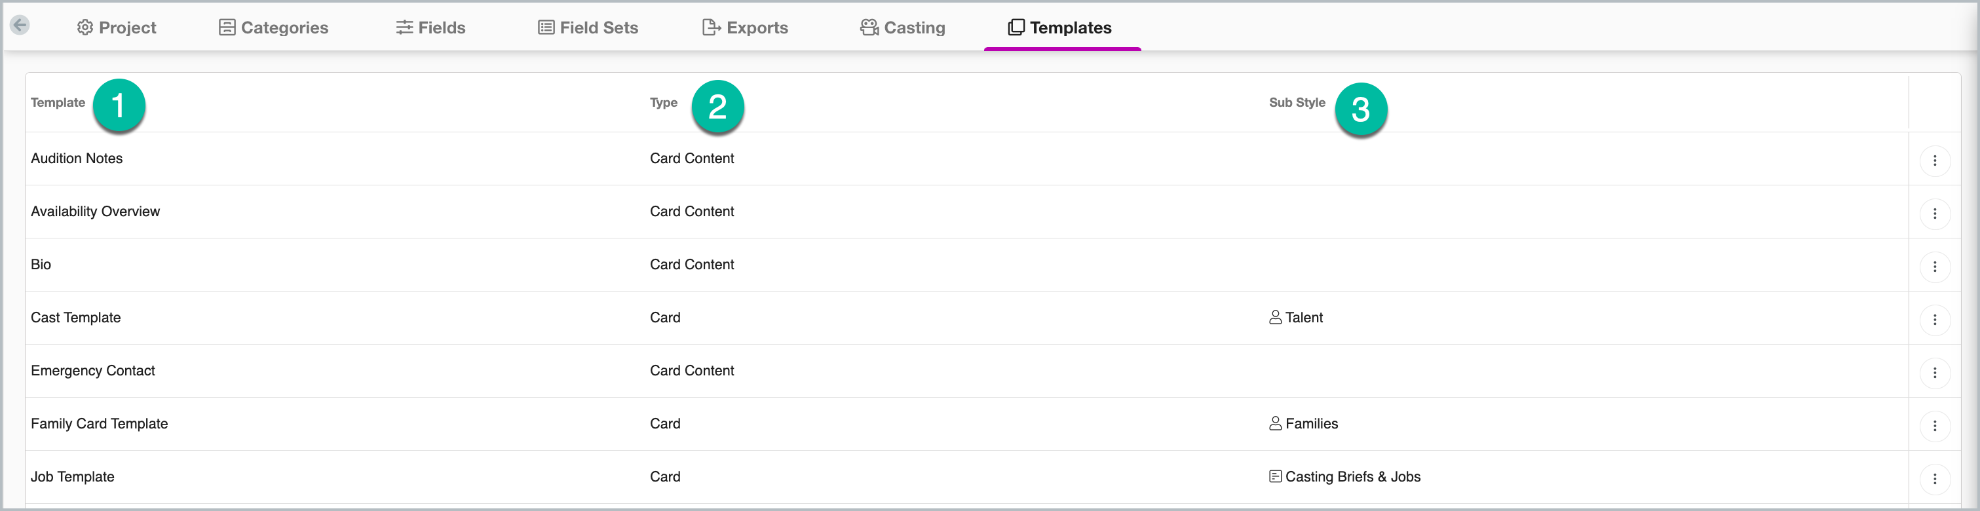Click Families sub style label
The width and height of the screenshot is (1980, 511).
(x=1303, y=423)
